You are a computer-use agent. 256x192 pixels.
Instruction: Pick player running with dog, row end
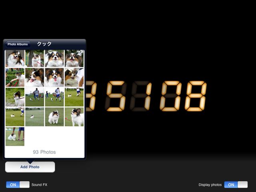[x=74, y=97]
